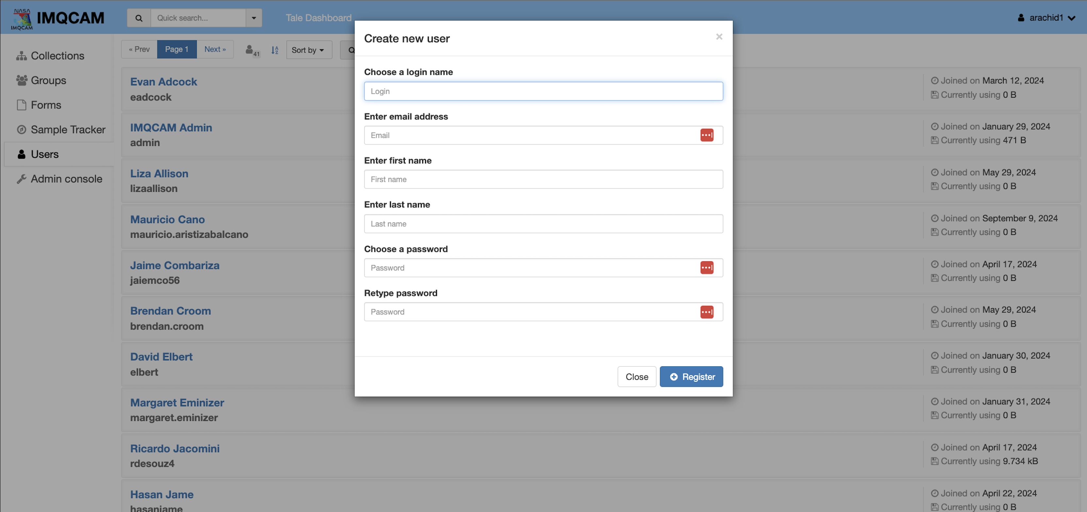Image resolution: width=1087 pixels, height=512 pixels.
Task: Click the red password manager icon in Email field
Action: [x=707, y=136]
